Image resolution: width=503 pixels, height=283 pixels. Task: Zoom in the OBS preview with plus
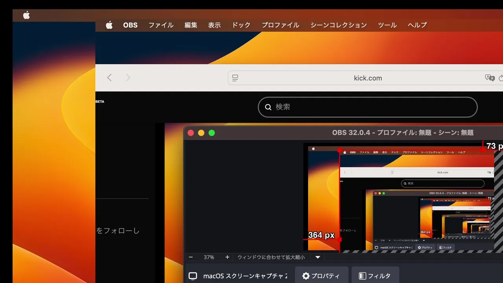tap(227, 257)
